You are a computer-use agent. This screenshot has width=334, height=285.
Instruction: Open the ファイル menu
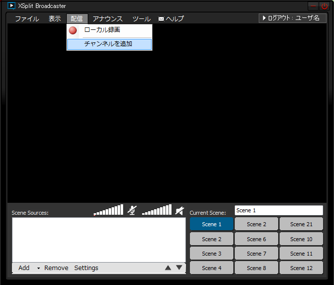coord(27,19)
